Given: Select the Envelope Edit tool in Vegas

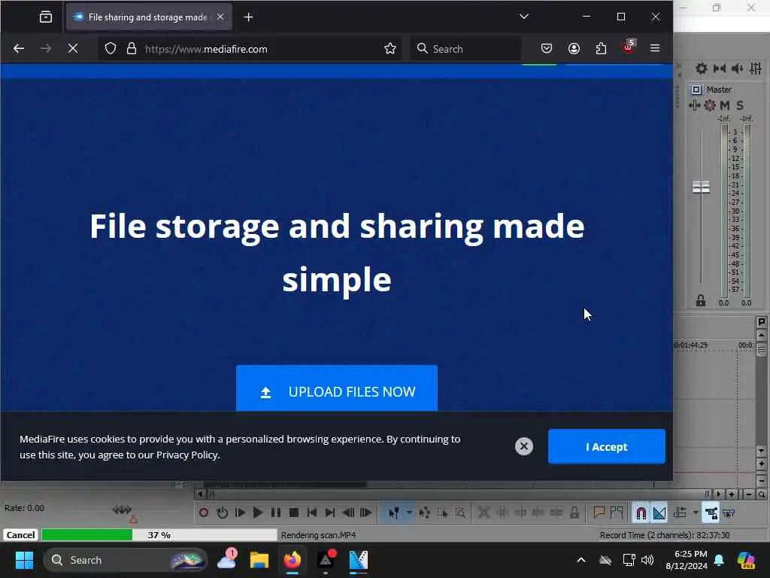Looking at the screenshot, I should point(424,513).
